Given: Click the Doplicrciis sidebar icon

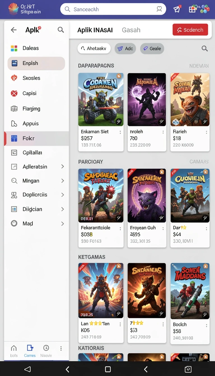Looking at the screenshot, I should [14, 195].
